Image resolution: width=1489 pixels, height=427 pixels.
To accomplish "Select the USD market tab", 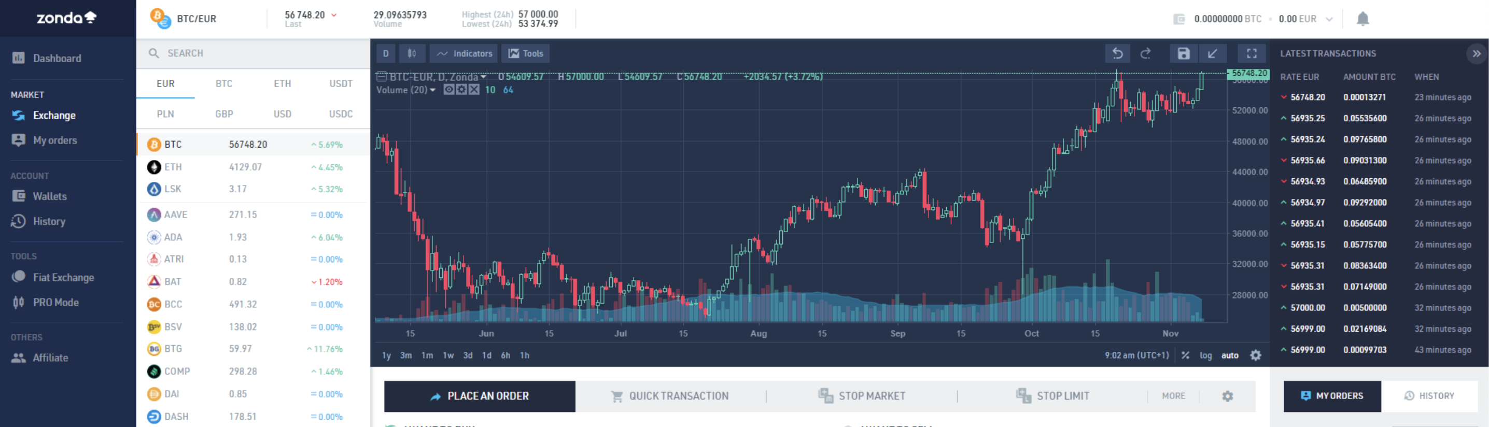I will 282,114.
